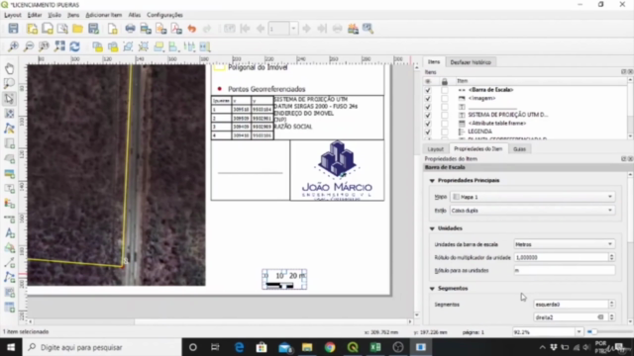This screenshot has height=356, width=634.
Task: Lock the LEGENDA item
Action: pos(445,132)
